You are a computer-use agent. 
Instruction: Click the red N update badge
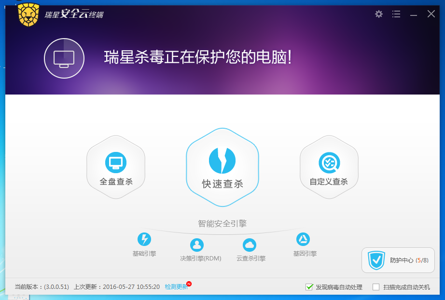pos(189,284)
